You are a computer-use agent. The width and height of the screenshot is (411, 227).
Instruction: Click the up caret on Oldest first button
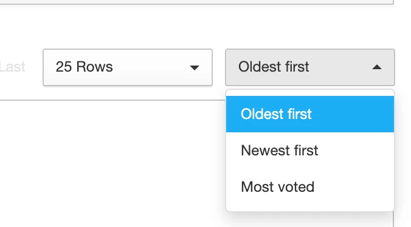377,67
